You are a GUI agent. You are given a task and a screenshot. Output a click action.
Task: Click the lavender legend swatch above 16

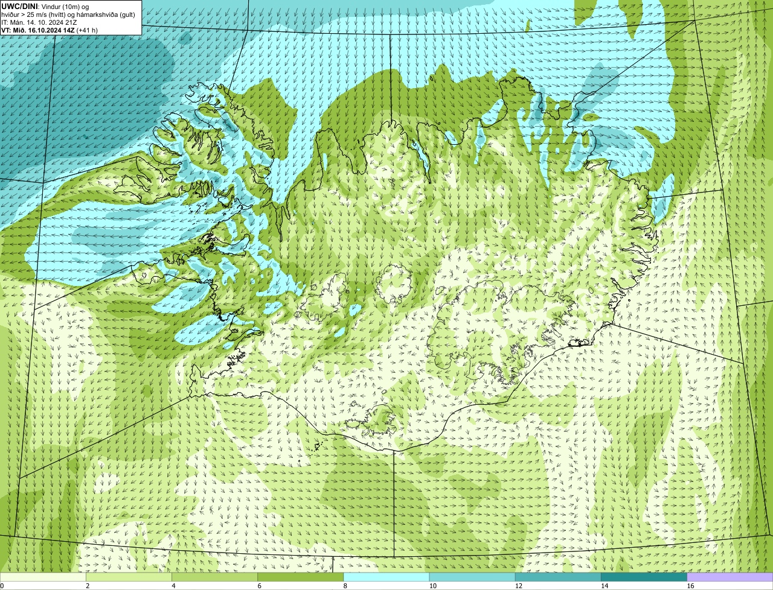(x=730, y=577)
